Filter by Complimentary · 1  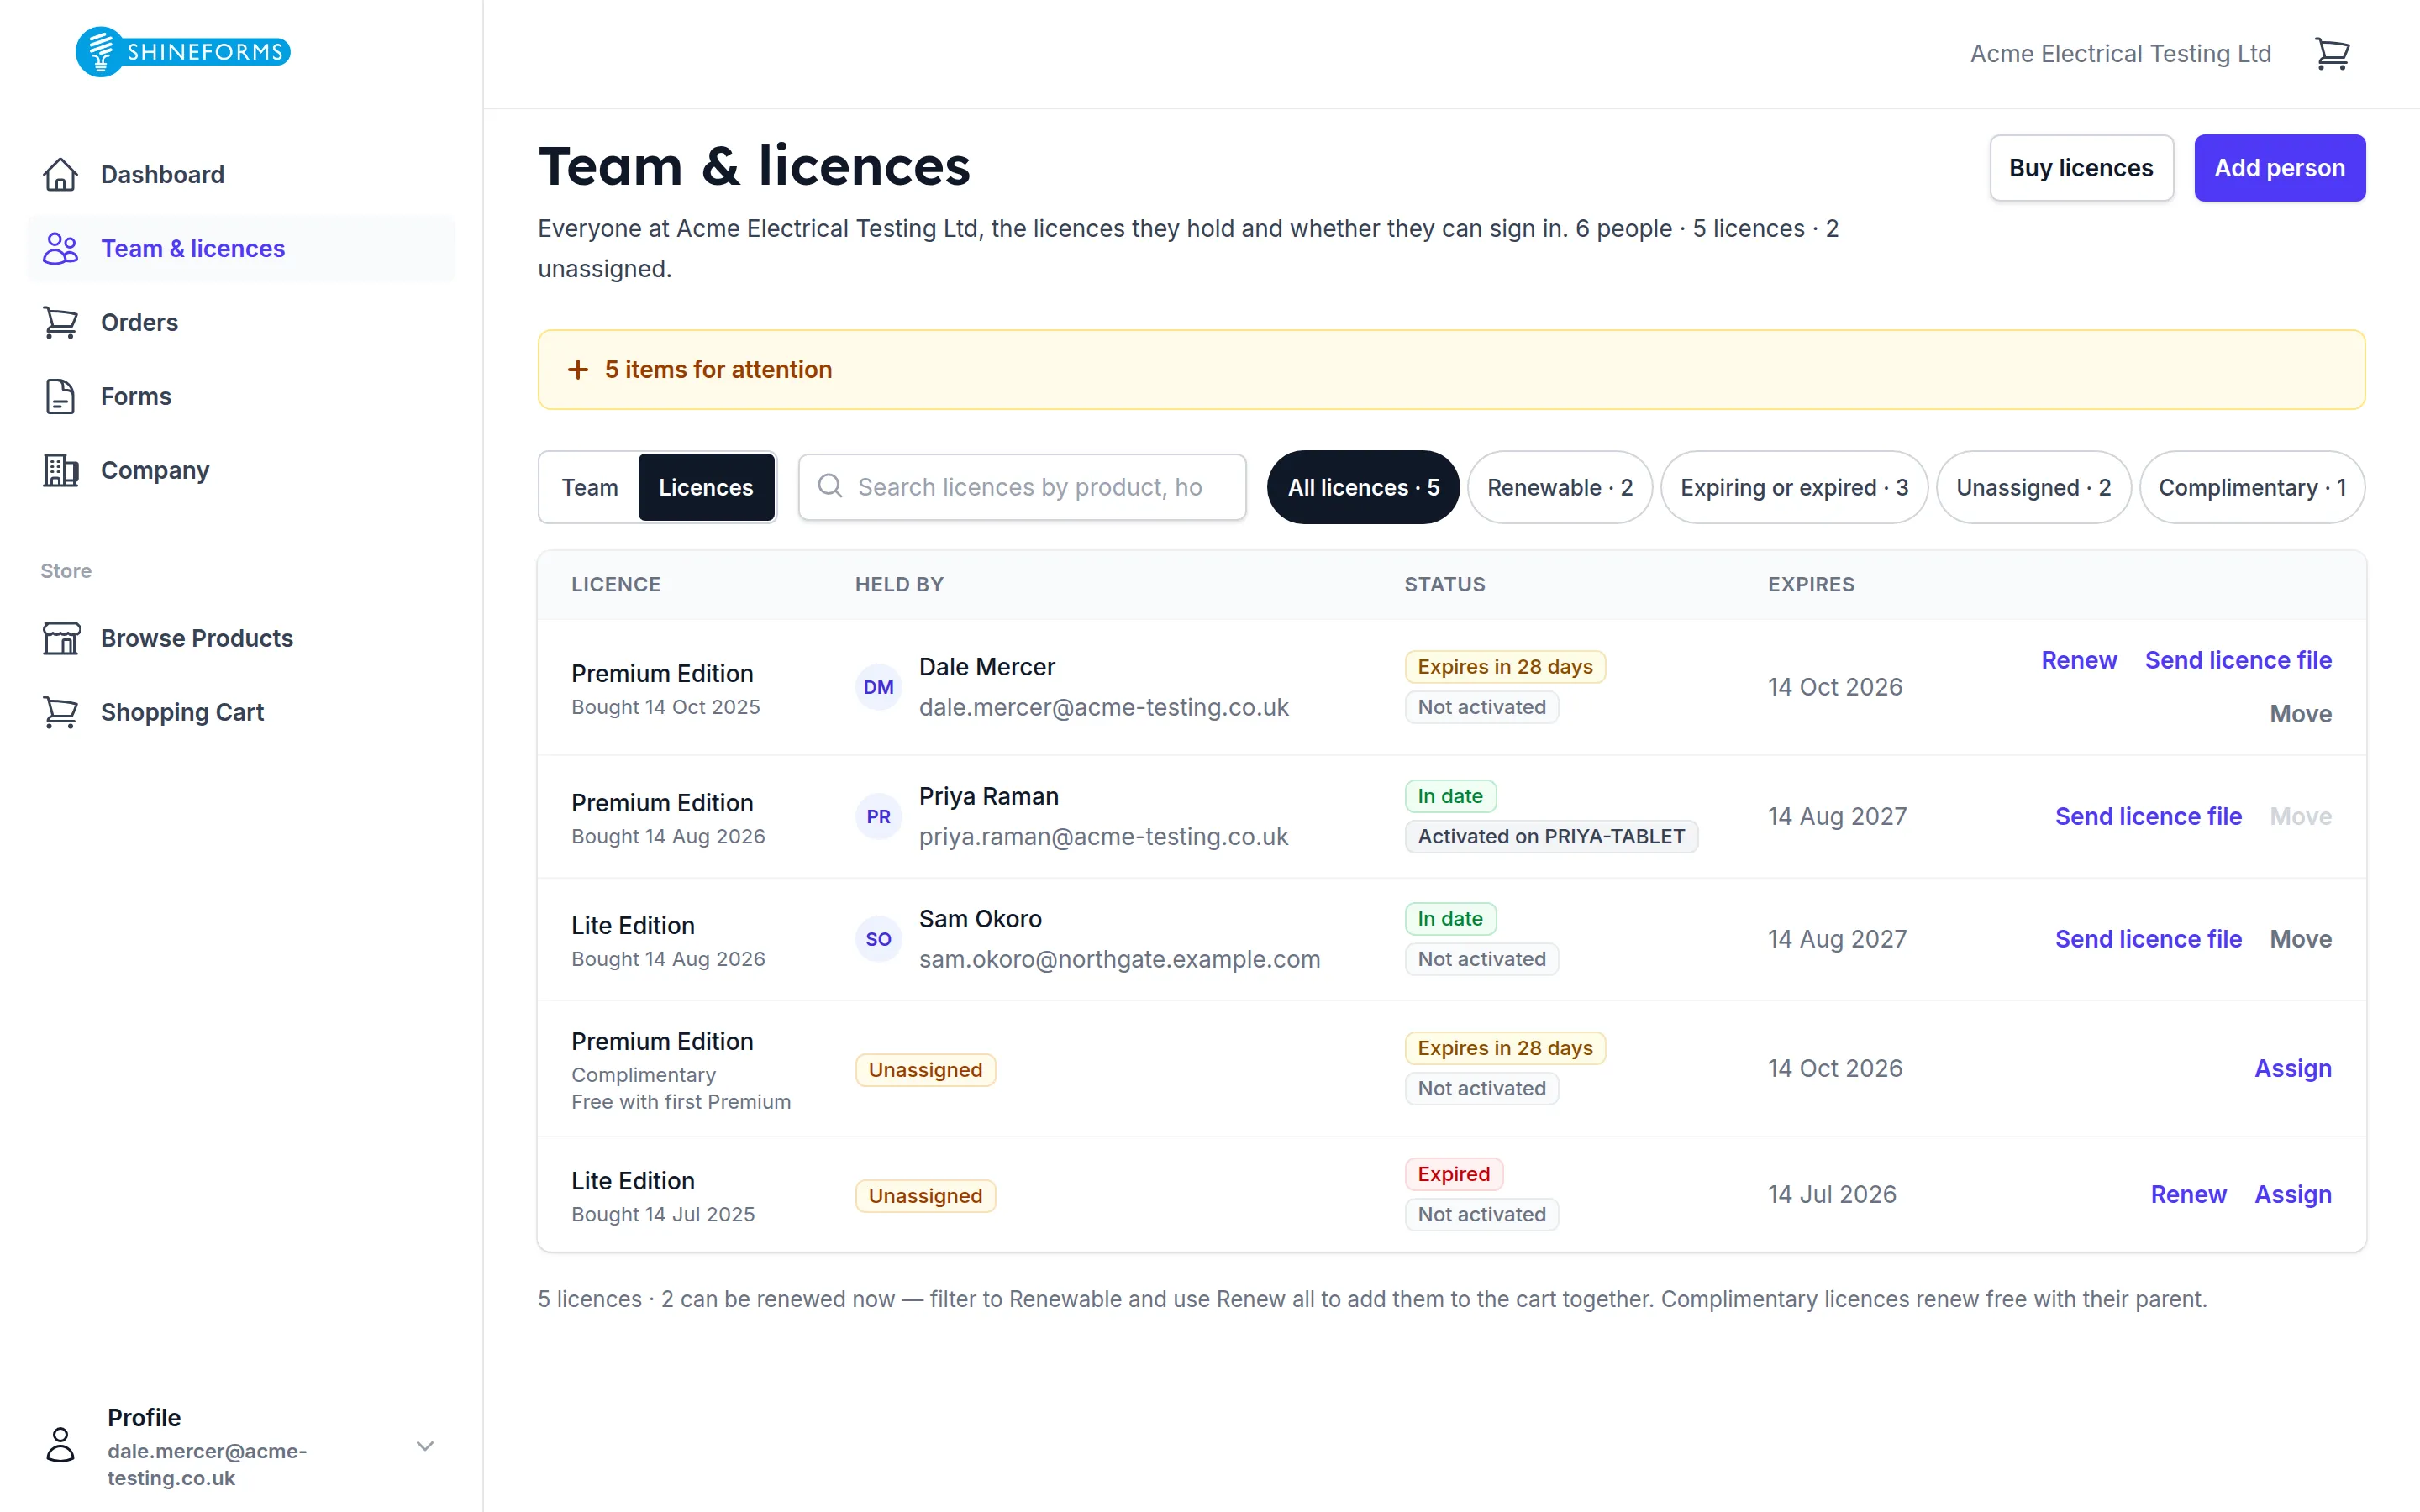tap(2252, 487)
